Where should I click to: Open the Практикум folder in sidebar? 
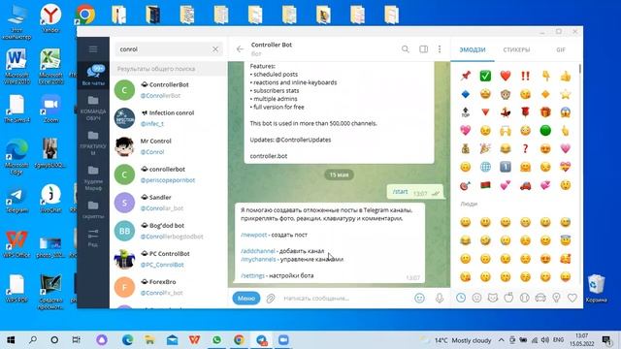(93, 143)
